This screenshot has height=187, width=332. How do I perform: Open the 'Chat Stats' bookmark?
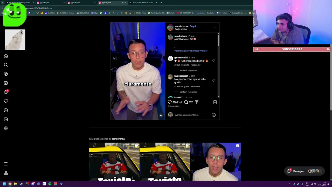pyautogui.click(x=50, y=13)
